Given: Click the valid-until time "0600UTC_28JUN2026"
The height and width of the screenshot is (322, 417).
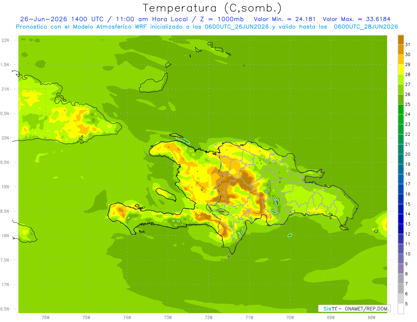Looking at the screenshot, I should click(x=366, y=27).
